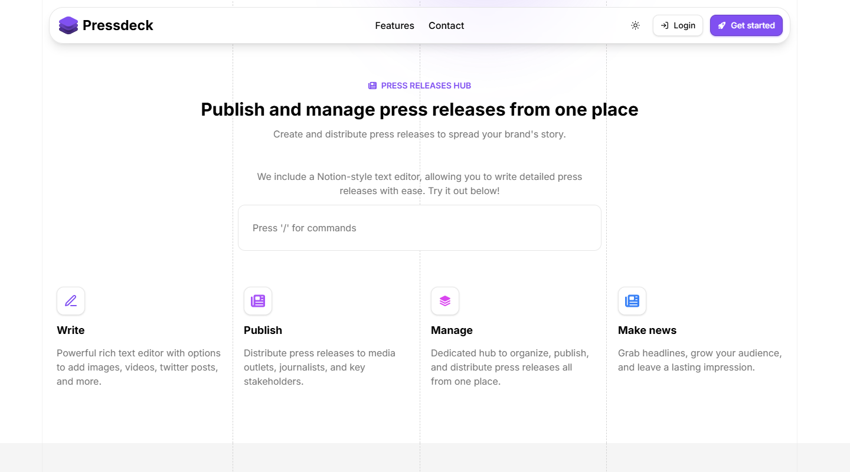Click the newspaper icon beside Press Releases Hub

point(372,86)
